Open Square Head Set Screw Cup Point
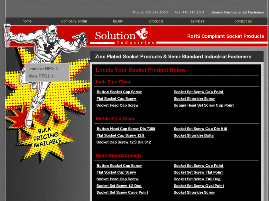This screenshot has height=201, width=269. (204, 105)
